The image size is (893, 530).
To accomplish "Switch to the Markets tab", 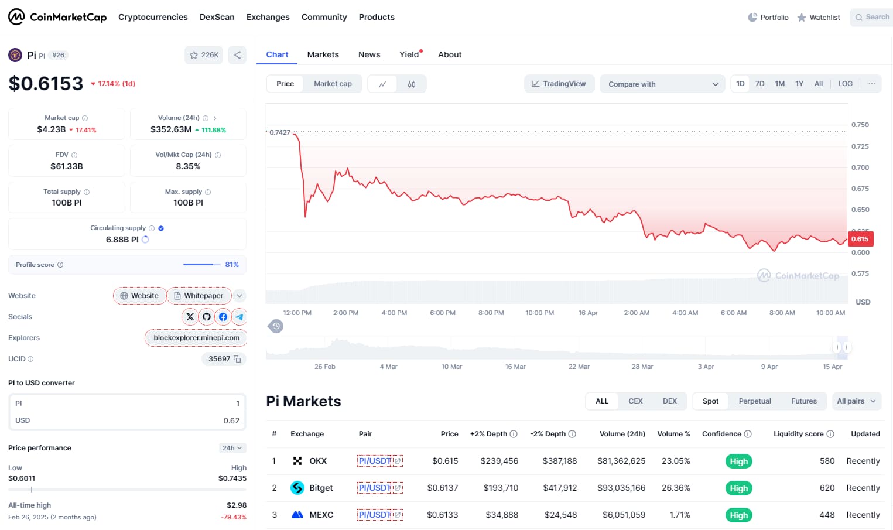I will pyautogui.click(x=323, y=54).
